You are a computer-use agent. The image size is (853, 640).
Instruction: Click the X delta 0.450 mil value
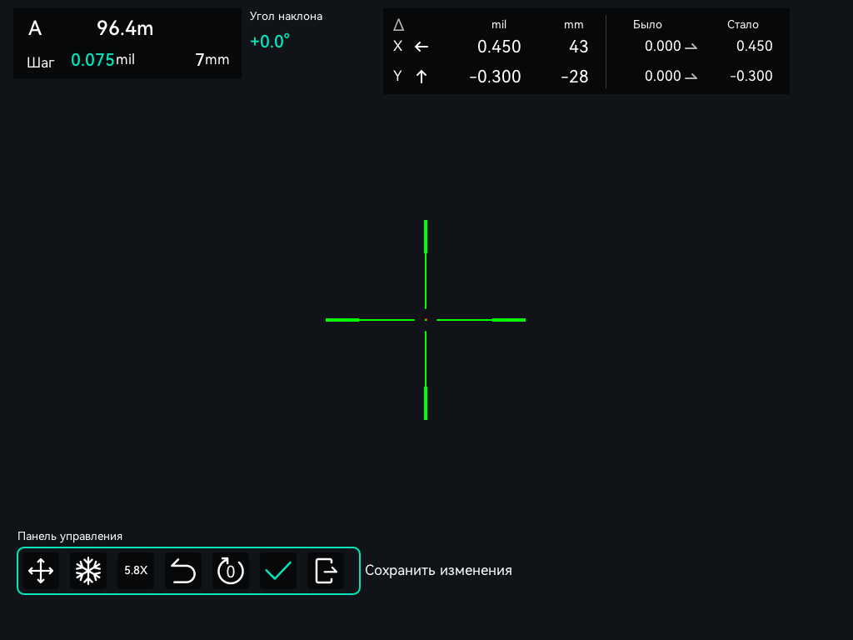tap(499, 47)
